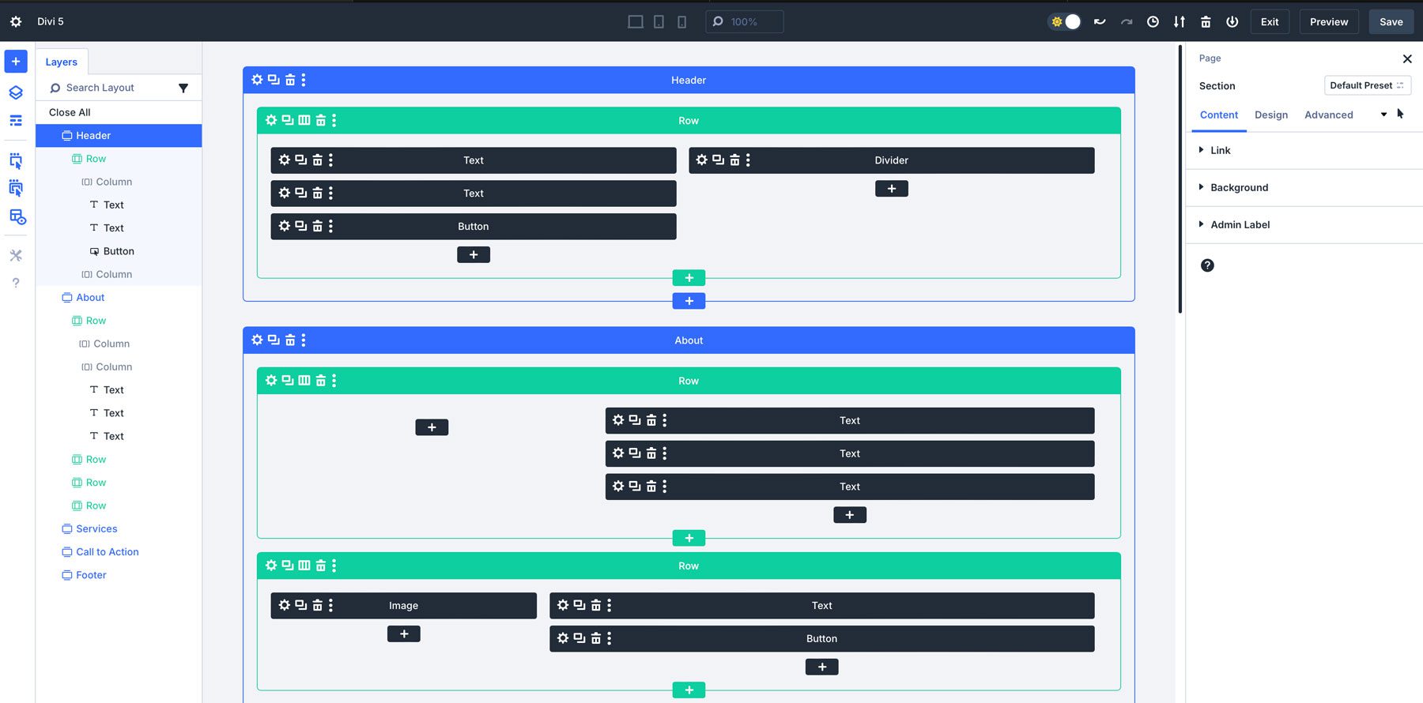1423x703 pixels.
Task: Open Image module settings gear
Action: tap(285, 605)
